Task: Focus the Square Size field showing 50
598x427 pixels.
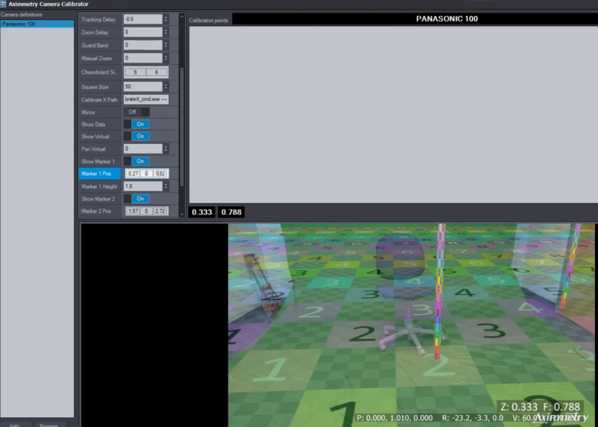Action: coord(144,87)
